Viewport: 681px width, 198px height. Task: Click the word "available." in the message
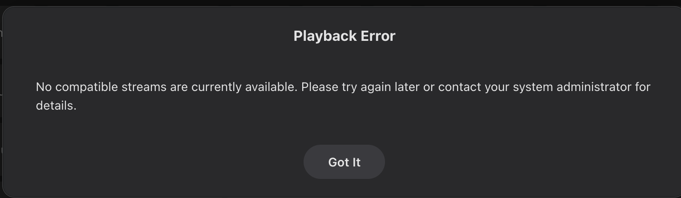[271, 87]
